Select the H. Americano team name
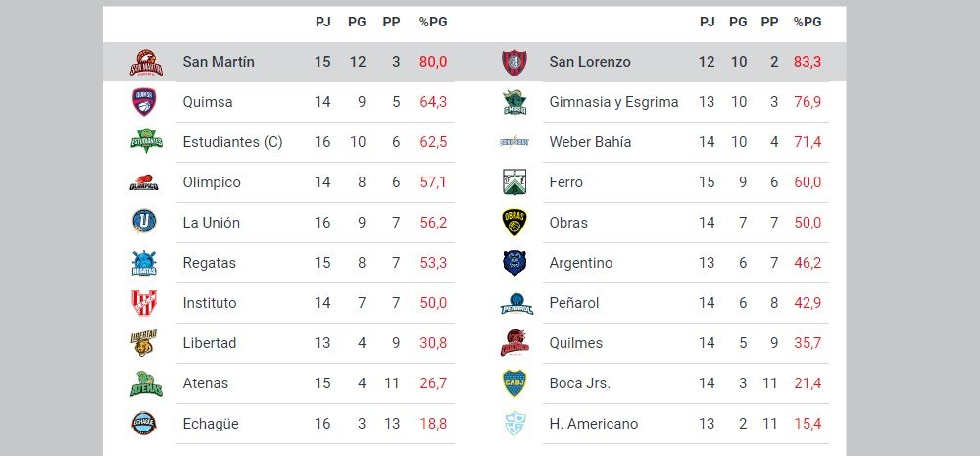The image size is (980, 456). (x=593, y=424)
